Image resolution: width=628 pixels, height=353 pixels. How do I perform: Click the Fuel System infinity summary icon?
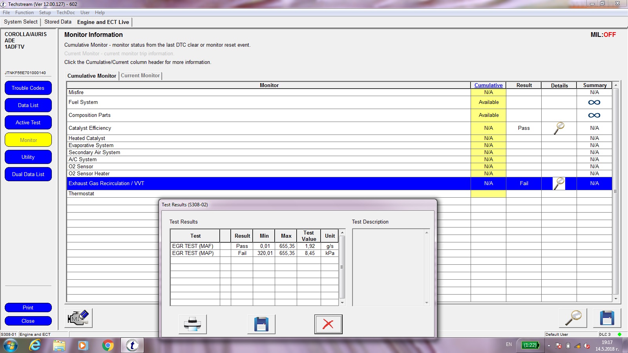coord(594,102)
